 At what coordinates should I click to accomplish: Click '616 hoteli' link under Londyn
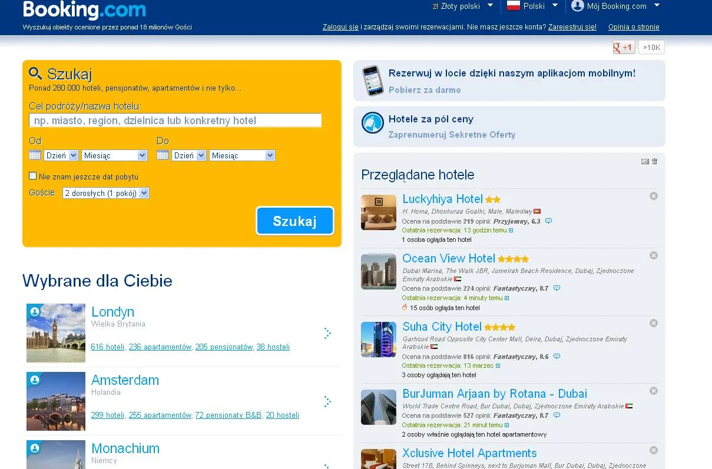point(107,347)
